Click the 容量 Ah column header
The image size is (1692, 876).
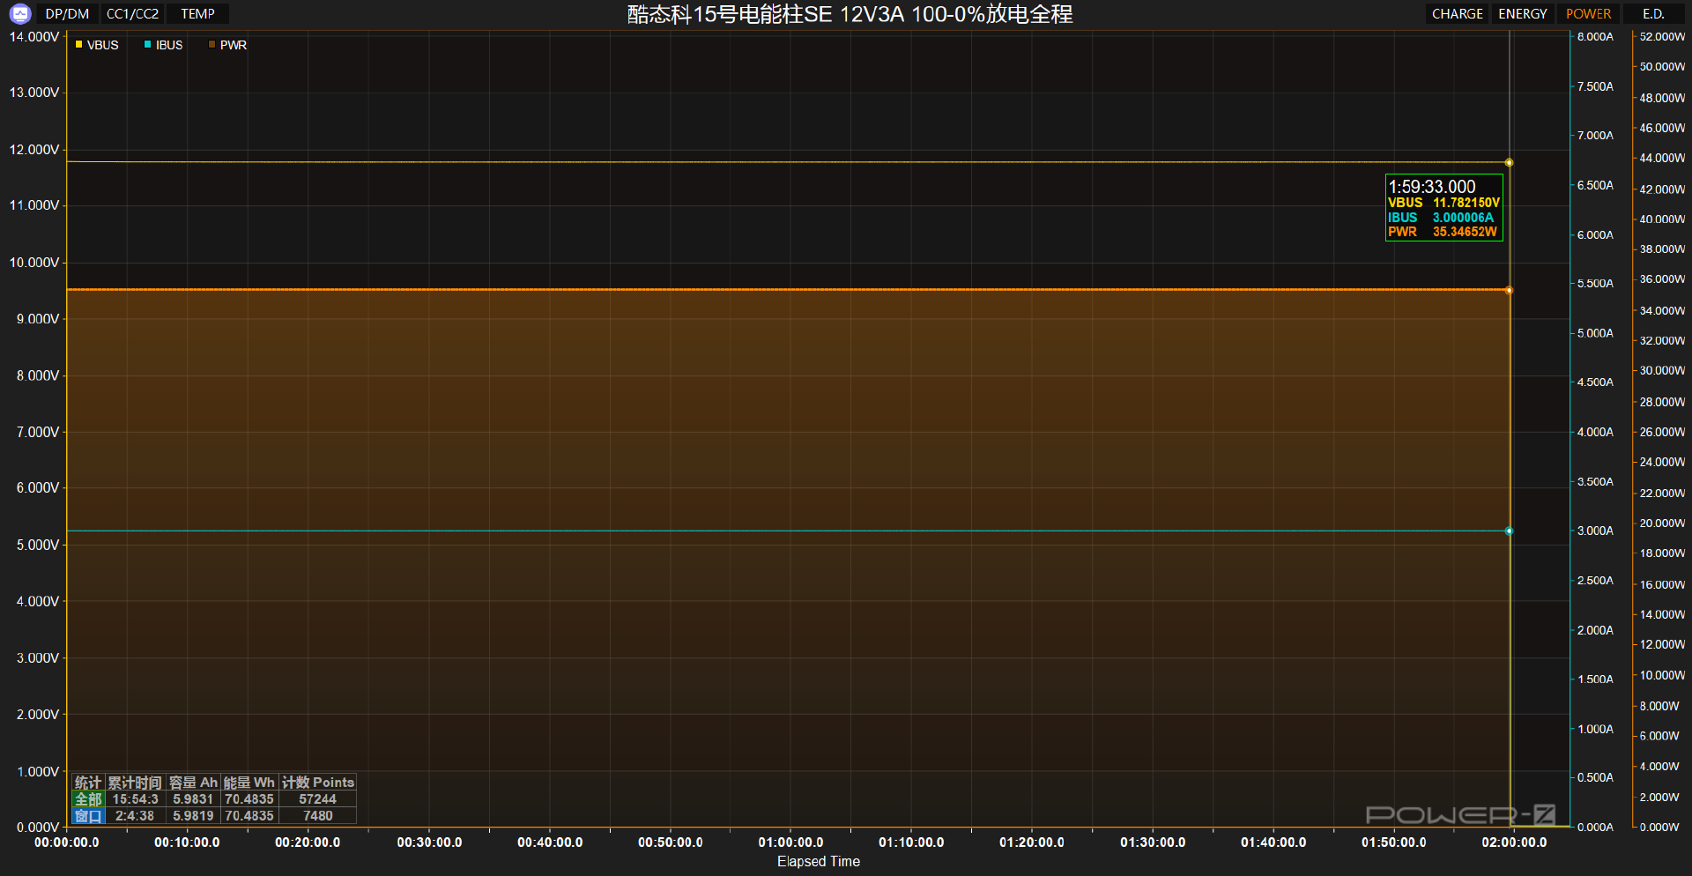[193, 783]
